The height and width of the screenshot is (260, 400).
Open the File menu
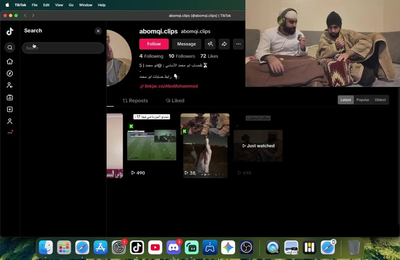coord(34,5)
